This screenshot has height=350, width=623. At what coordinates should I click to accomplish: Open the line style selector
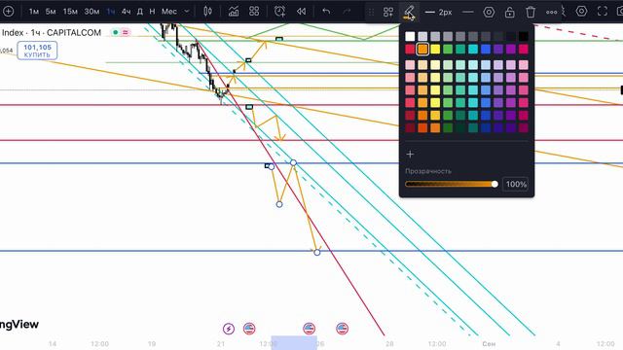[x=468, y=13]
